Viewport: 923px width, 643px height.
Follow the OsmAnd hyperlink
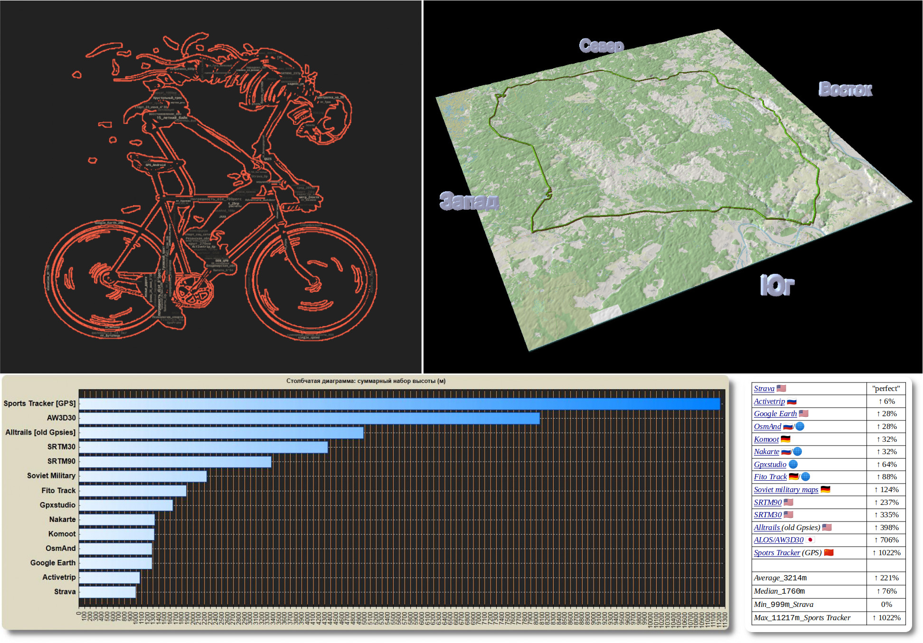[x=767, y=426]
